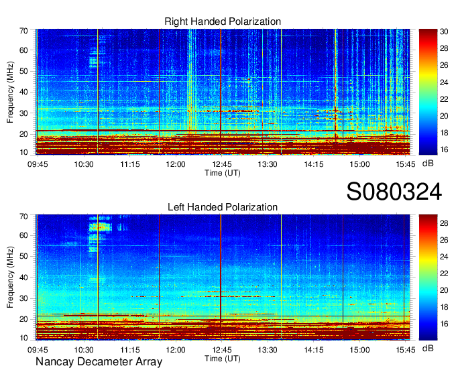The image size is (456, 370).
Task: Click "15:45" tick under the Left Handed plot
Action: tap(406, 350)
